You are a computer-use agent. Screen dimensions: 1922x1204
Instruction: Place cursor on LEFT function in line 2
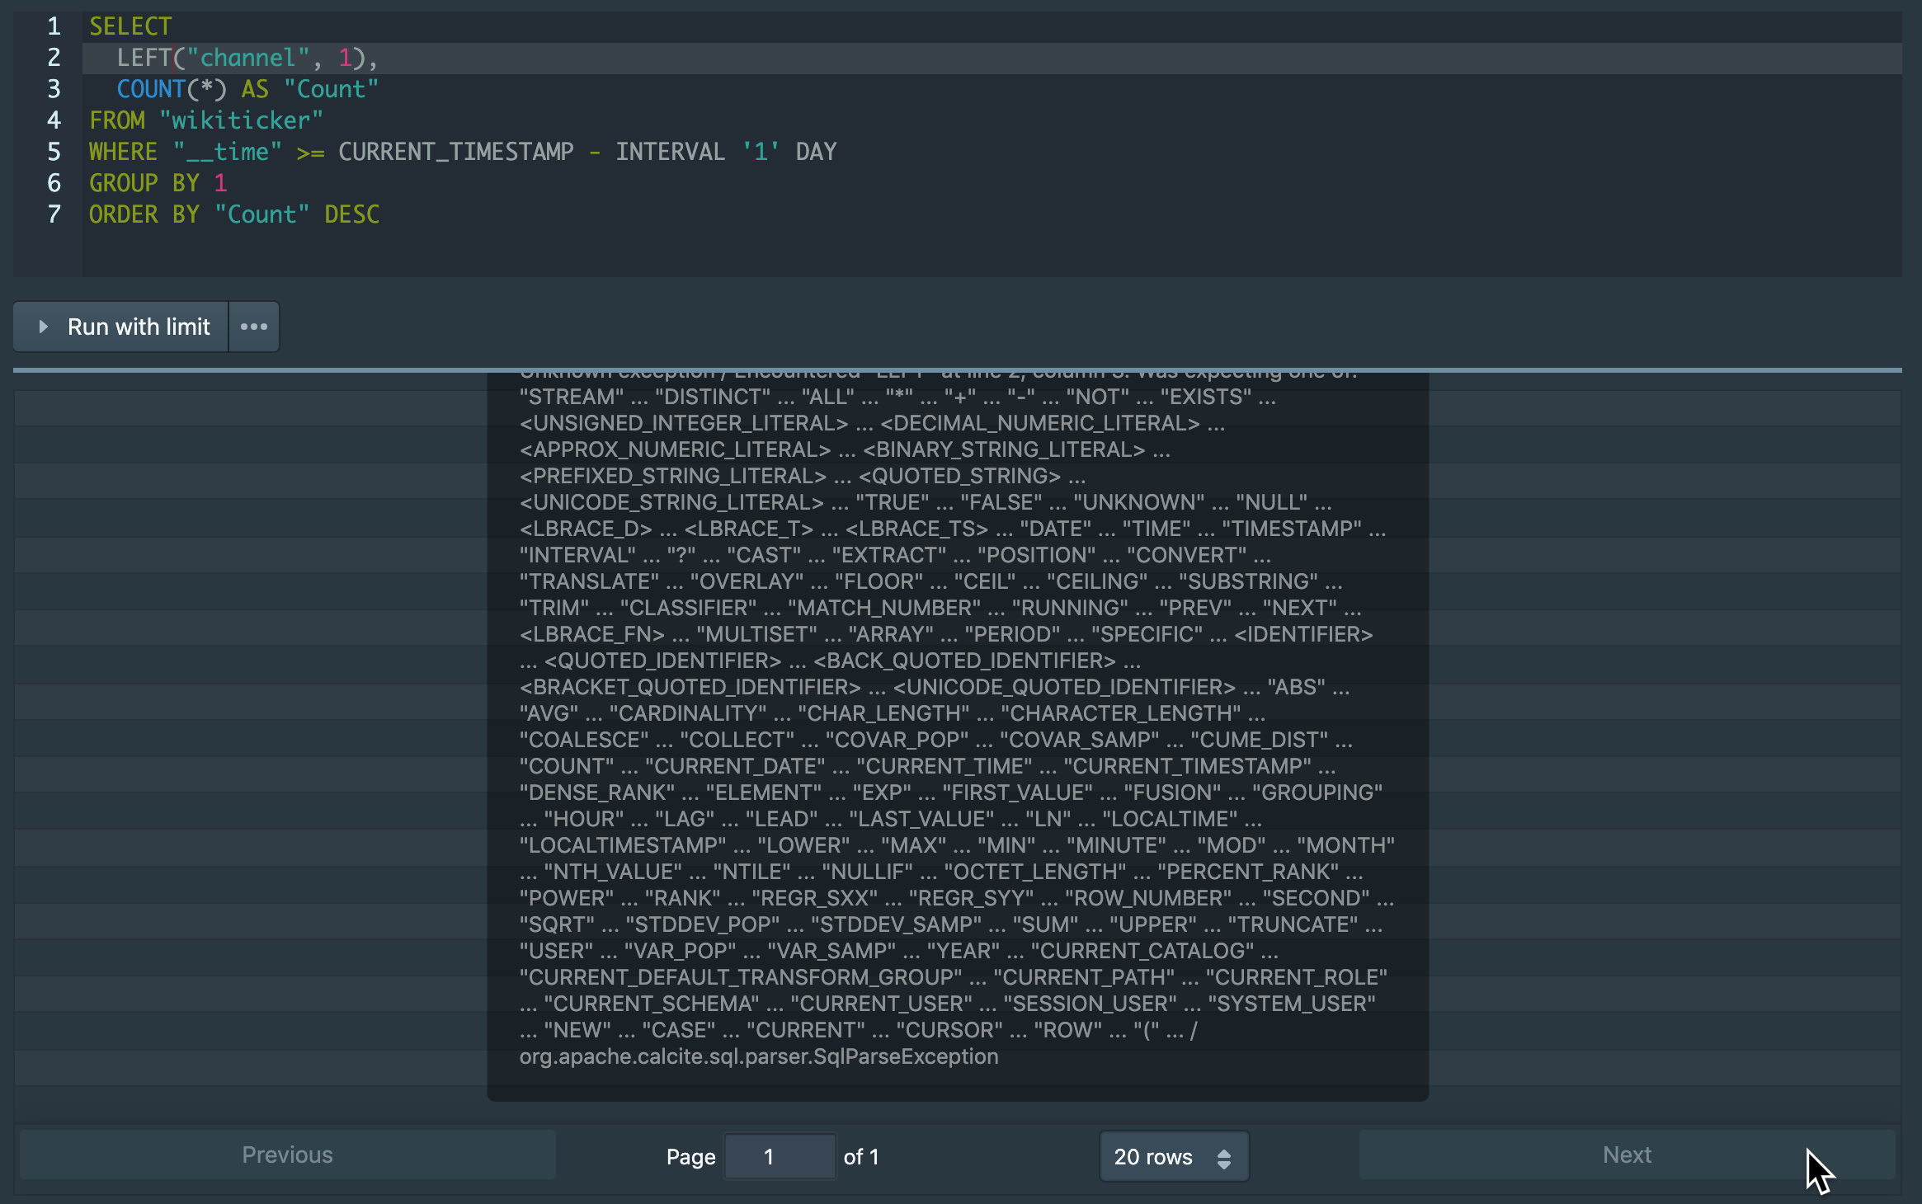click(x=144, y=58)
